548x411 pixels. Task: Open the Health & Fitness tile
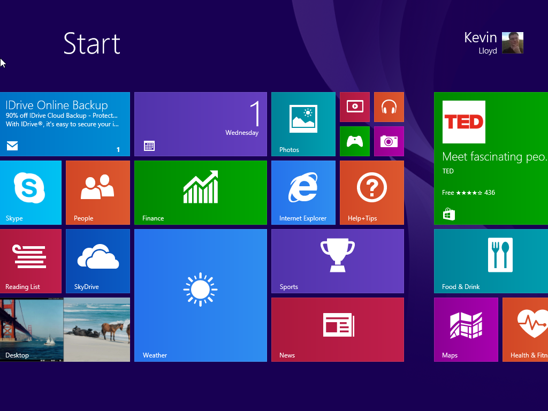click(526, 330)
